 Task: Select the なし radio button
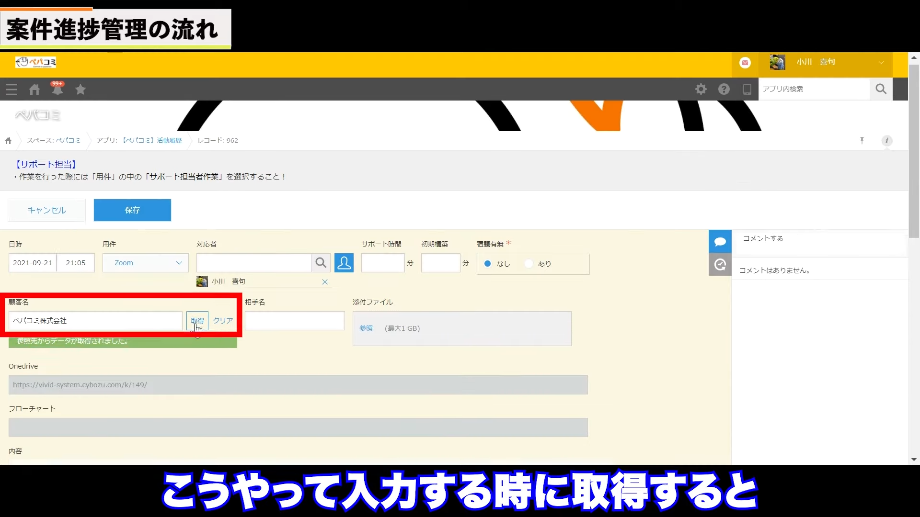(x=488, y=264)
